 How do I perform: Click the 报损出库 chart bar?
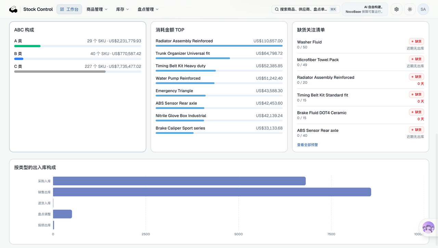(x=54, y=225)
